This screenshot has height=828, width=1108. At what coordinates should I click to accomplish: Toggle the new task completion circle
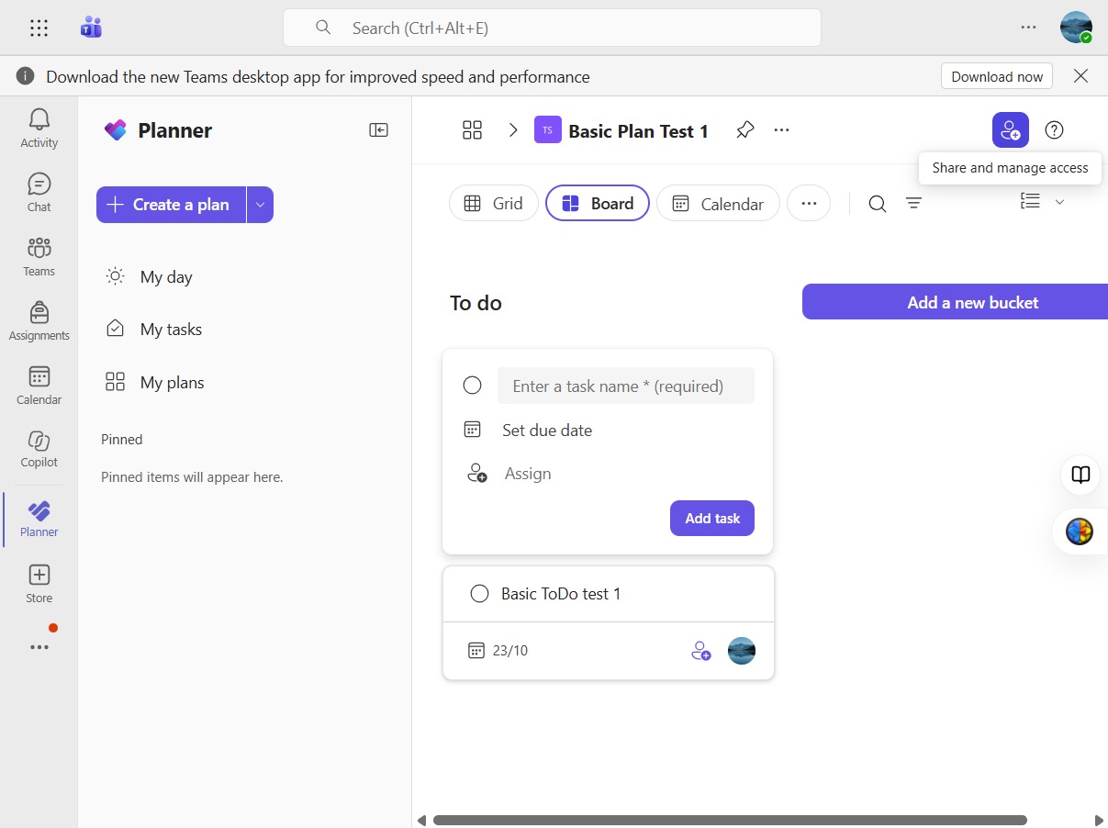point(472,386)
